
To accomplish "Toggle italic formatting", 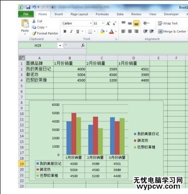I will [x=71, y=31].
